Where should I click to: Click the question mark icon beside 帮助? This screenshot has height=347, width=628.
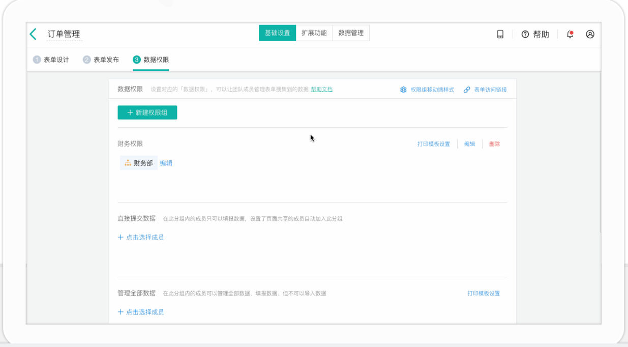(x=524, y=34)
